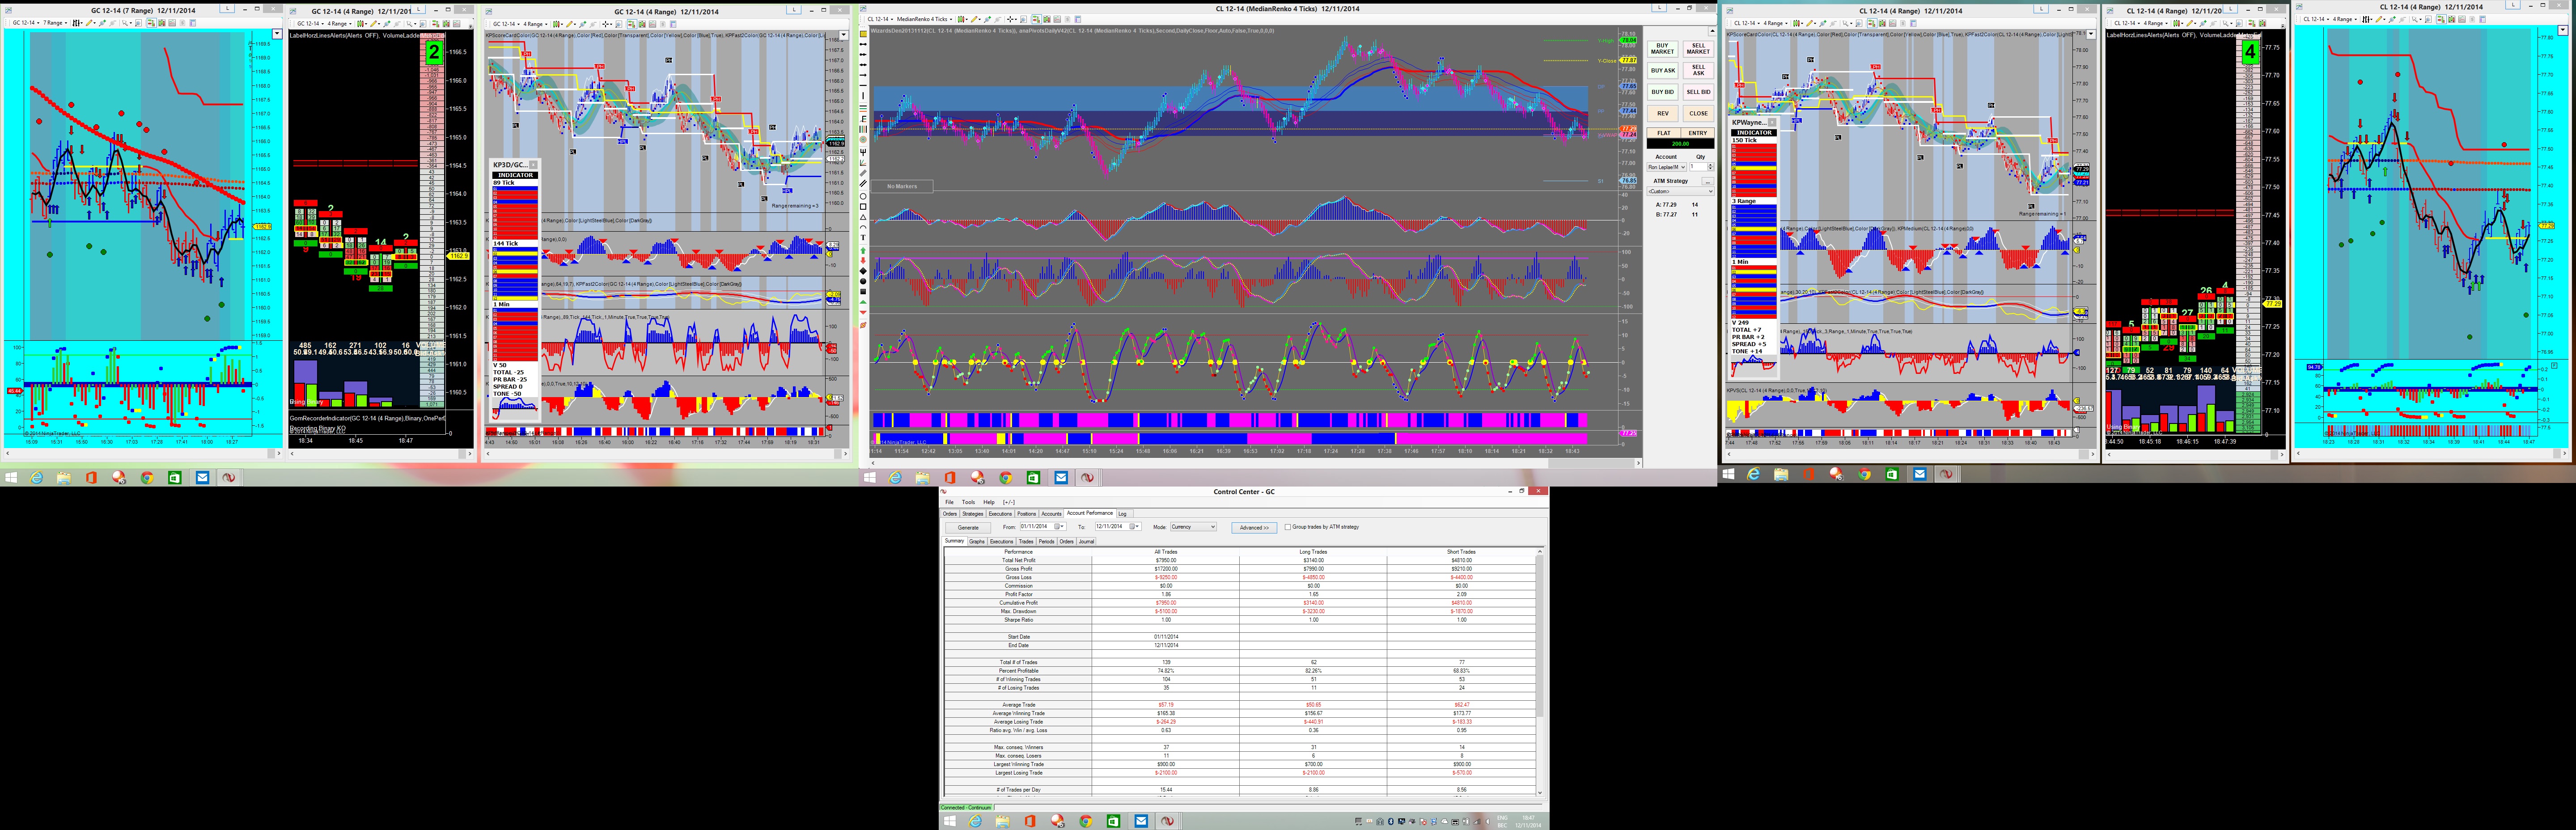Viewport: 2576px width, 830px height.
Task: Open the Periods sub-tab
Action: pos(1047,542)
